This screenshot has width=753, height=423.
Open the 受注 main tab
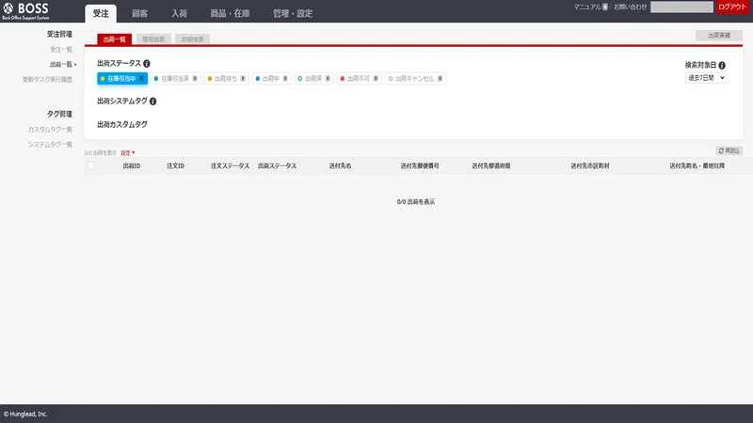click(x=101, y=13)
